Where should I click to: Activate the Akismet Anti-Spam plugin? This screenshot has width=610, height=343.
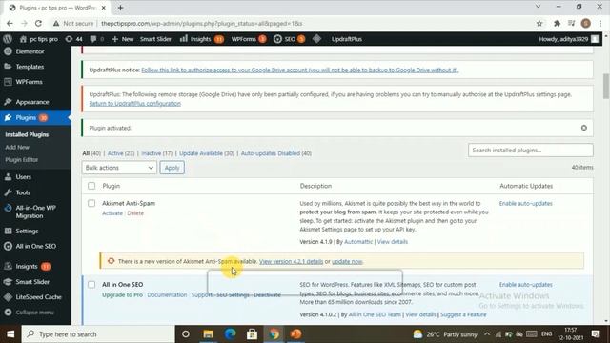(112, 213)
